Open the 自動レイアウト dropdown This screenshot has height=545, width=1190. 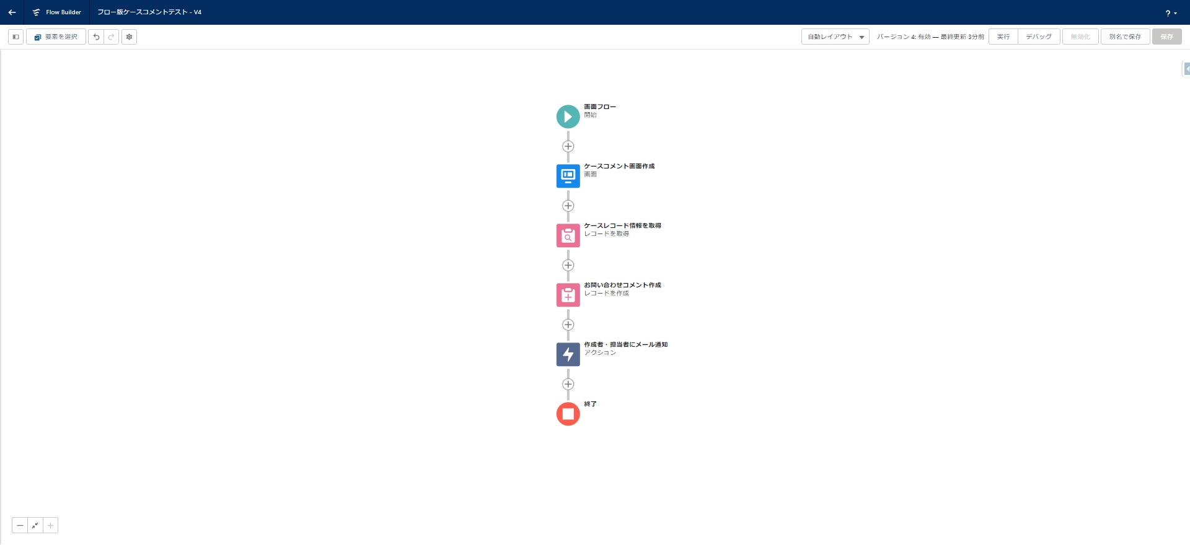835,37
